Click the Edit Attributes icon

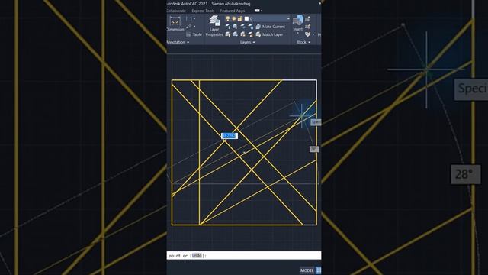pos(307,34)
